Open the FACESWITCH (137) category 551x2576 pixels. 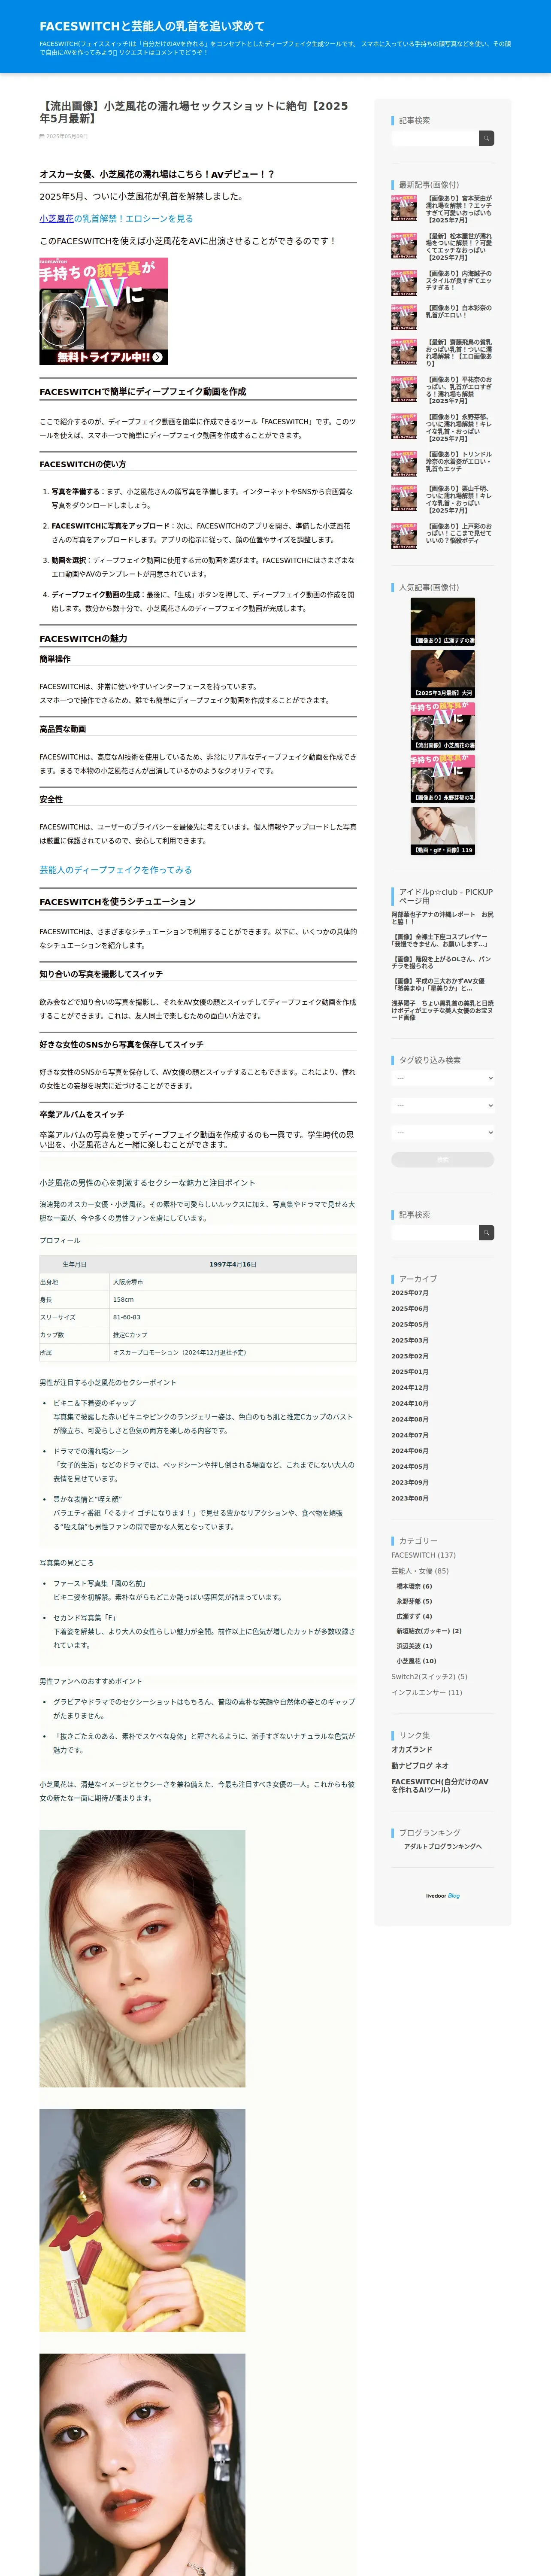[x=423, y=1555]
